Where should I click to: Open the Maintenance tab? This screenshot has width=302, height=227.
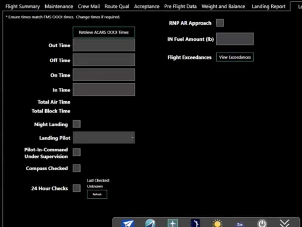tap(59, 6)
